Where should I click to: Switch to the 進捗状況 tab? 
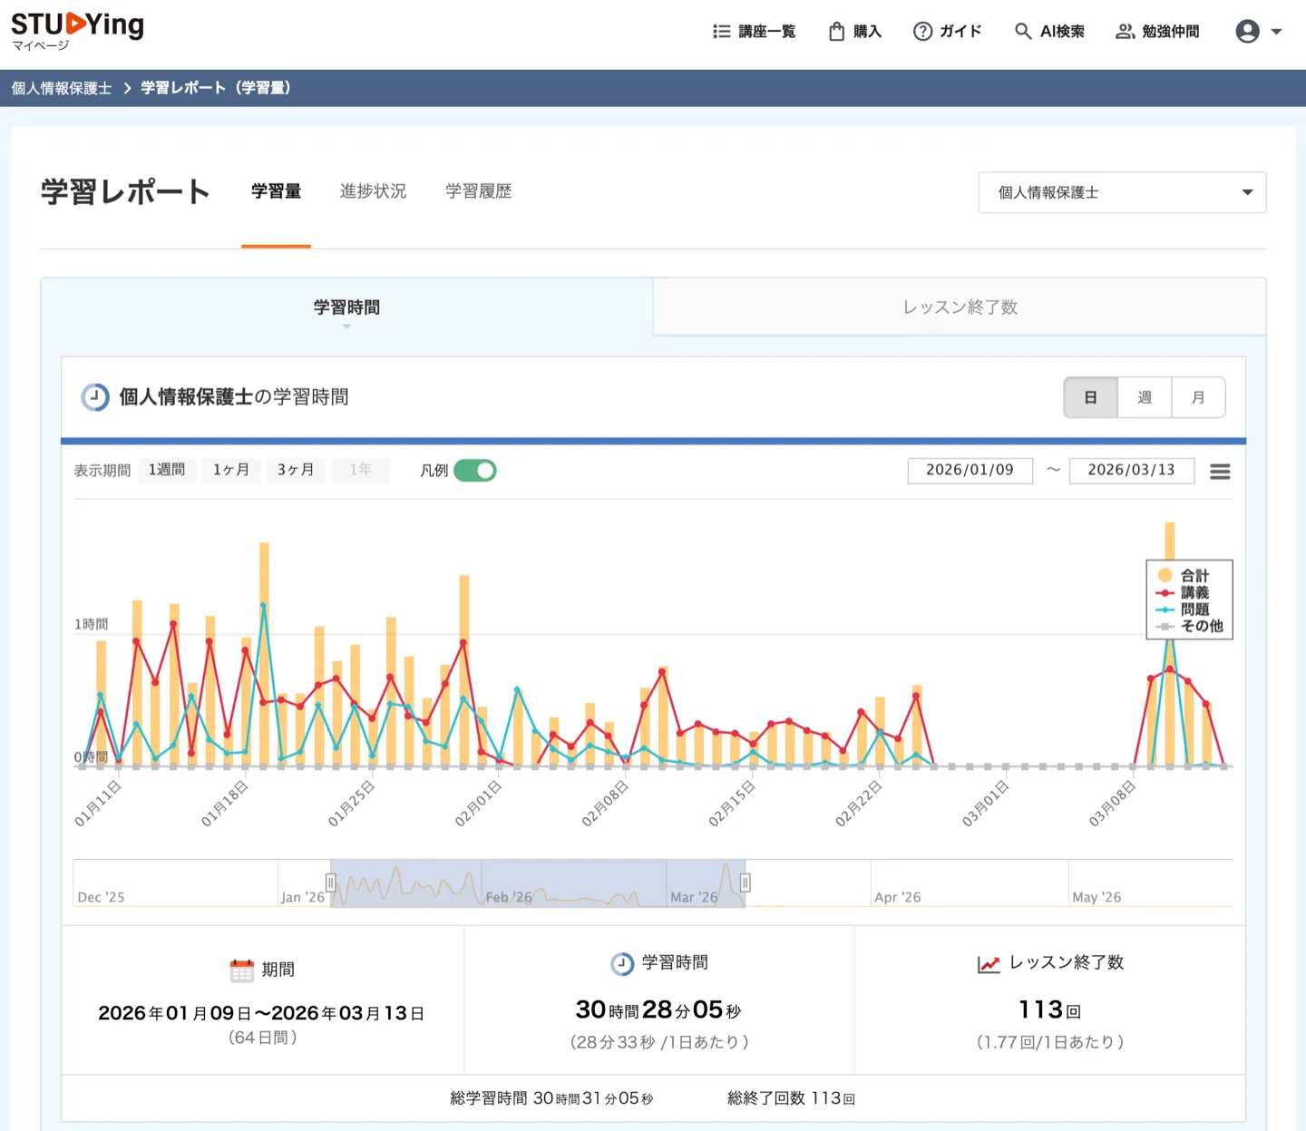[373, 191]
